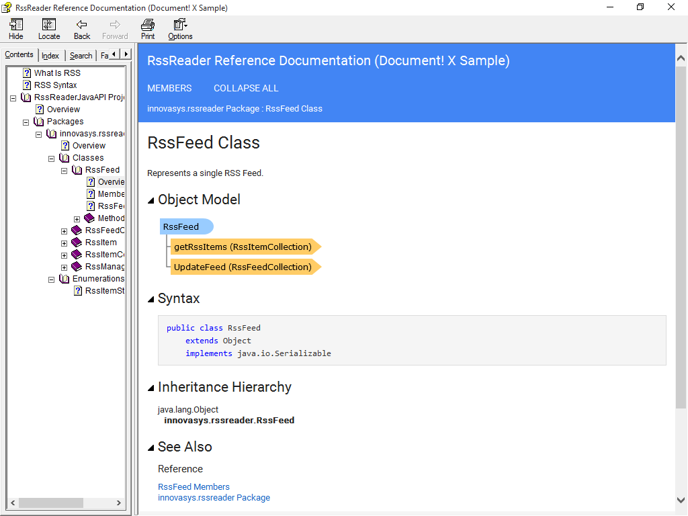The image size is (688, 516).
Task: Collapse the Inheritance Hierarchy section
Action: (151, 388)
